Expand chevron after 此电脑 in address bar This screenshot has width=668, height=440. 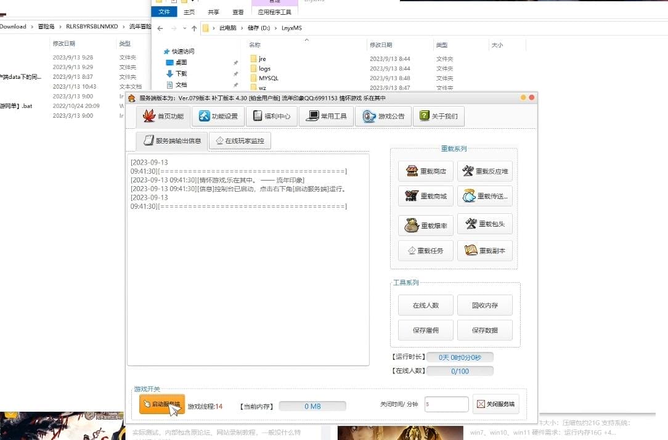tap(242, 28)
